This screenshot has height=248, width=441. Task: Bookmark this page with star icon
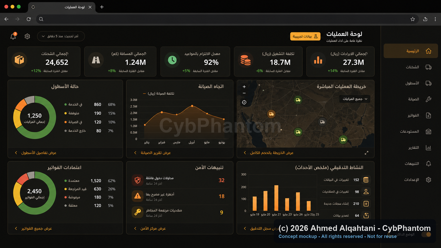click(413, 19)
